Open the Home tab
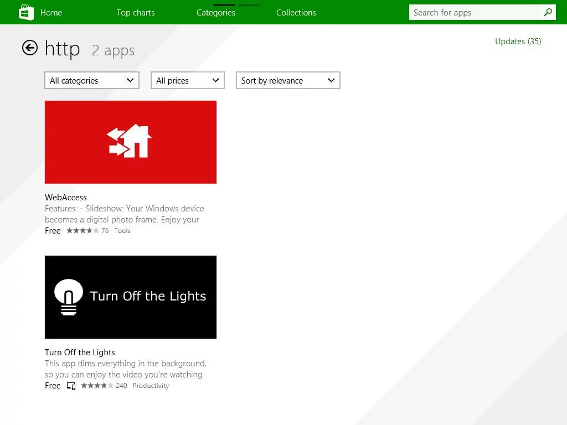The width and height of the screenshot is (567, 425). (x=51, y=13)
